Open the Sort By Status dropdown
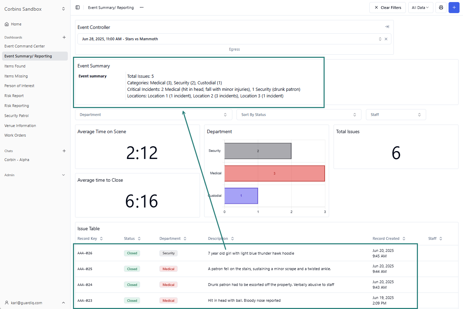This screenshot has height=309, width=463. coord(298,115)
